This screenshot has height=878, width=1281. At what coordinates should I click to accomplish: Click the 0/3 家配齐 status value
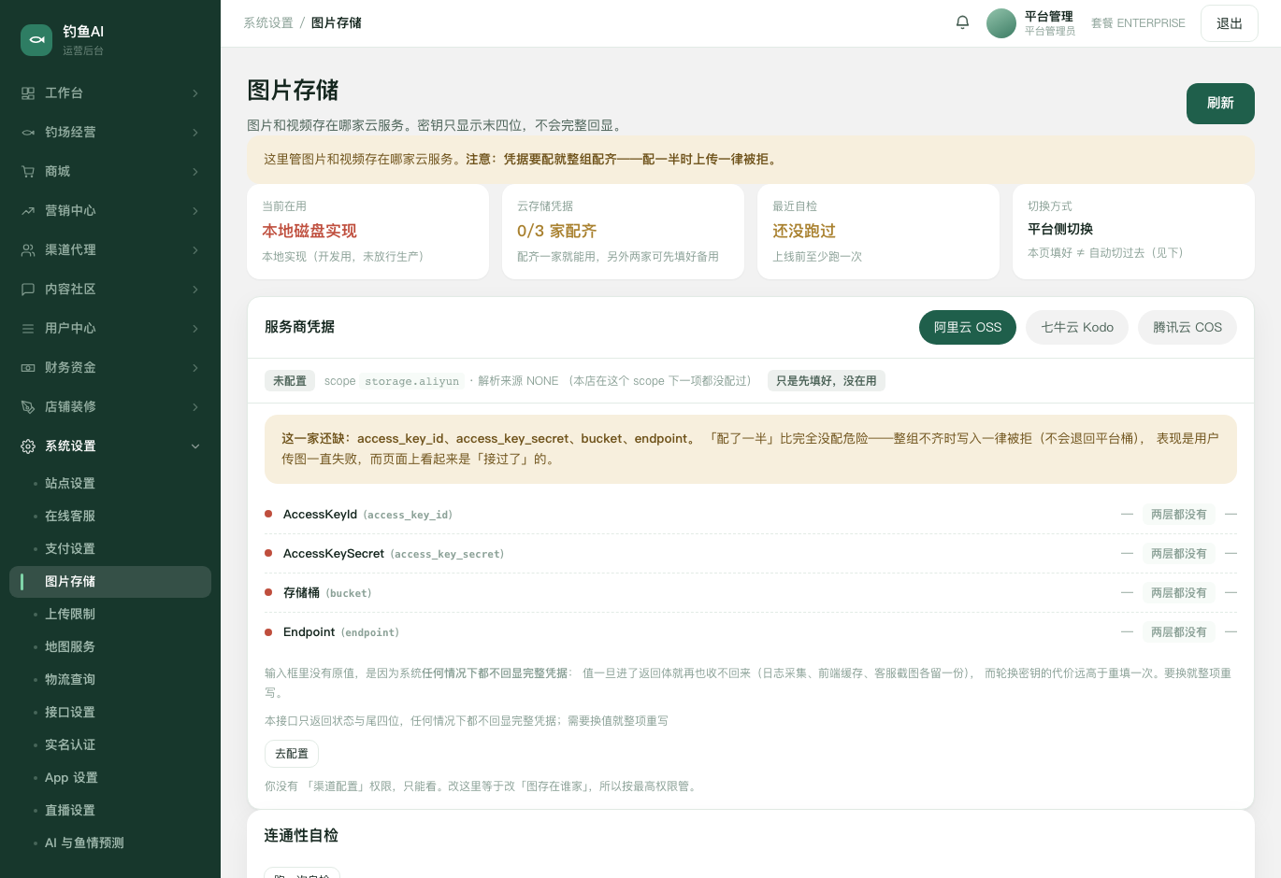pyautogui.click(x=556, y=231)
